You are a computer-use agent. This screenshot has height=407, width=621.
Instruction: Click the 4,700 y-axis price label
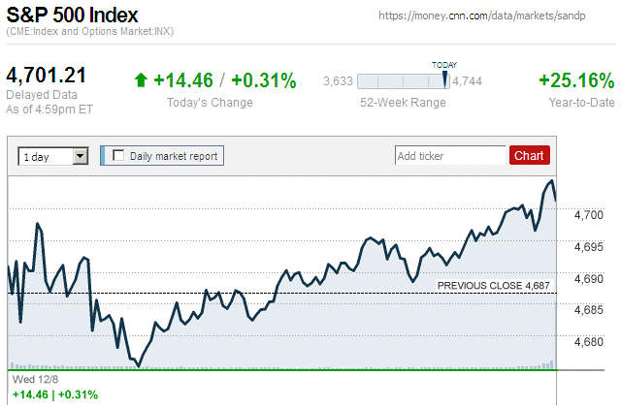(x=588, y=215)
